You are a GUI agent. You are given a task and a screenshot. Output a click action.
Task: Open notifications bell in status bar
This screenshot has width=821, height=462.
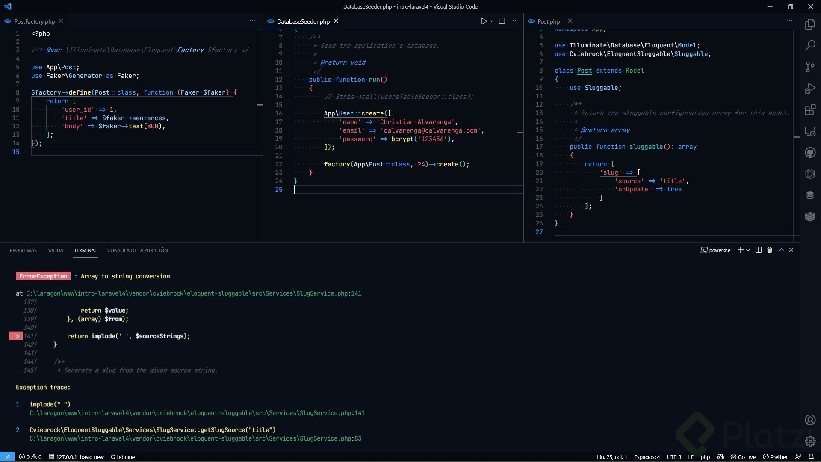(x=811, y=457)
